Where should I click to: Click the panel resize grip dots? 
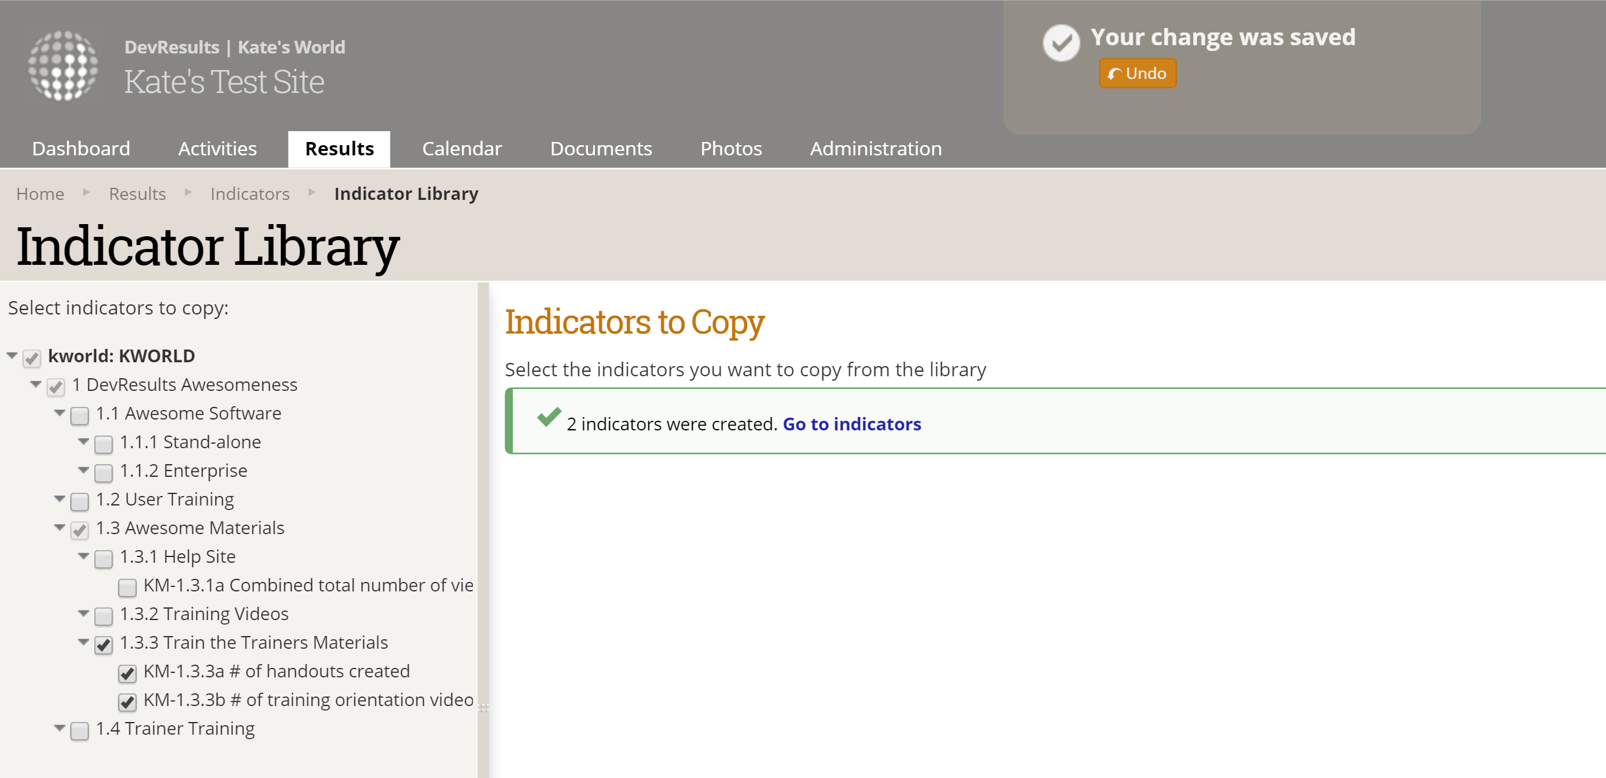484,708
